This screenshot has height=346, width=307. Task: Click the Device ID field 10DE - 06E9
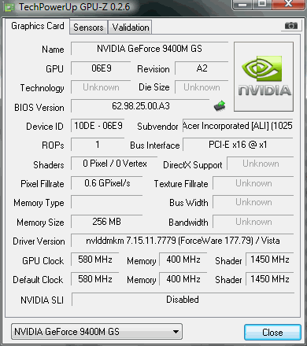coord(98,126)
